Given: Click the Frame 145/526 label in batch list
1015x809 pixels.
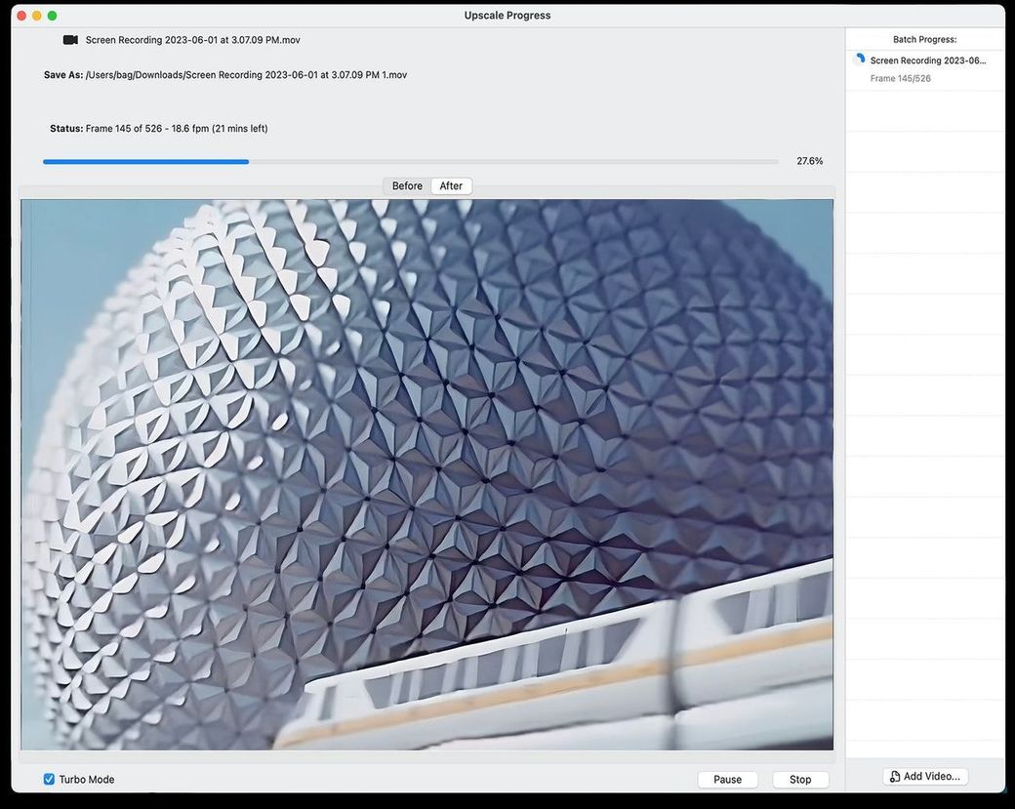Looking at the screenshot, I should (x=901, y=78).
